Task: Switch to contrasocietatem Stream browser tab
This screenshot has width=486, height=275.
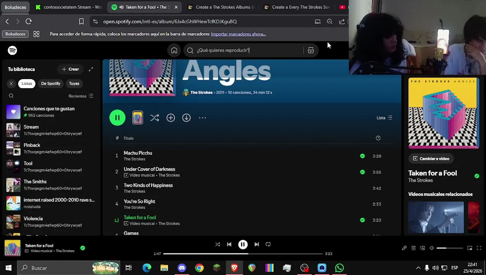Action: pyautogui.click(x=69, y=7)
